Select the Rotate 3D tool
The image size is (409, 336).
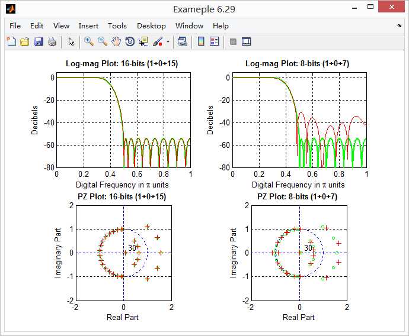pos(130,41)
